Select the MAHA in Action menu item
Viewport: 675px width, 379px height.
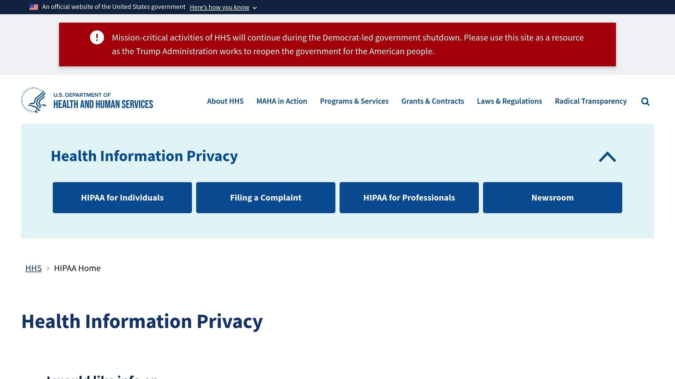click(281, 101)
